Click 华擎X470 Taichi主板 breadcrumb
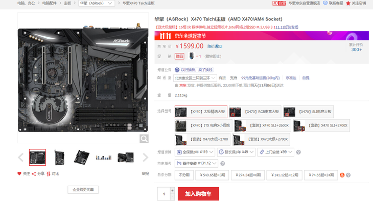Screen dimensions: 373x205 point(138,3)
